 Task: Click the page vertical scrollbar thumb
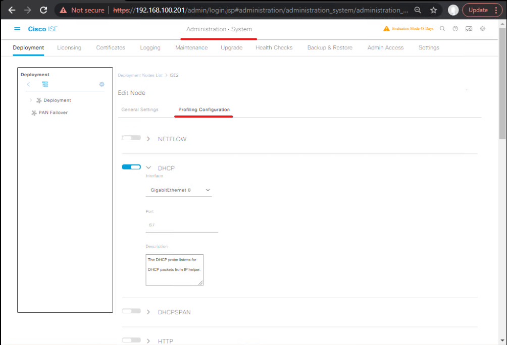point(502,83)
